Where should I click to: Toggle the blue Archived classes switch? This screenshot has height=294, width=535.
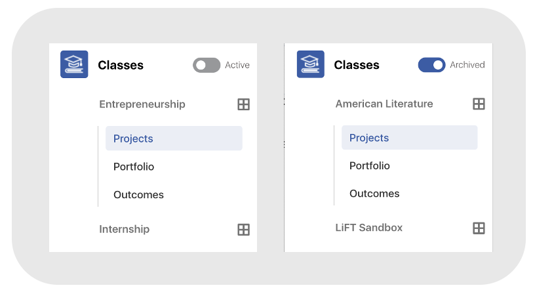coord(431,64)
